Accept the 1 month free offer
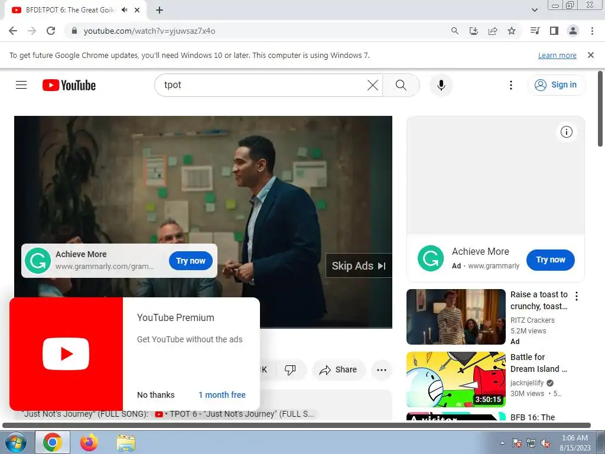Viewport: 605px width, 454px height. coord(222,395)
